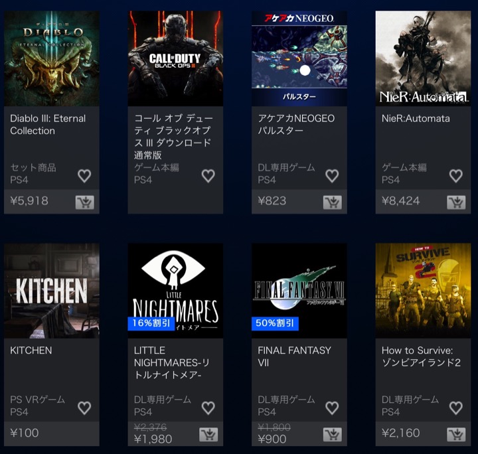Favorite パルスター with the heart icon

tap(332, 176)
